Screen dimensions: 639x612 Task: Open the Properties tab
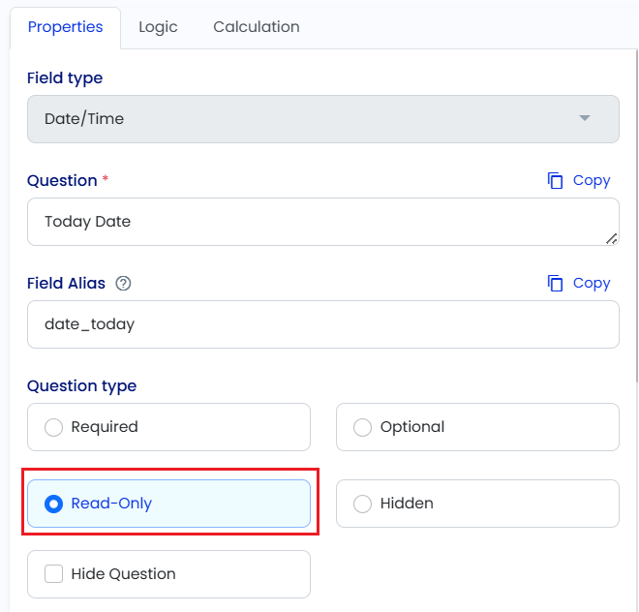65,27
